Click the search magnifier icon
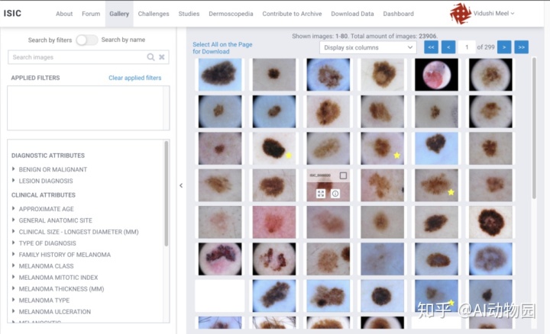The image size is (550, 334). [x=150, y=57]
